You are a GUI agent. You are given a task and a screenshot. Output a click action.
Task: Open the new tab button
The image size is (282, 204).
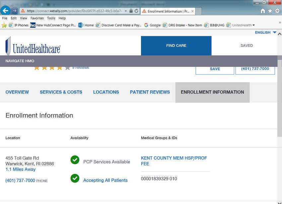click(x=198, y=11)
